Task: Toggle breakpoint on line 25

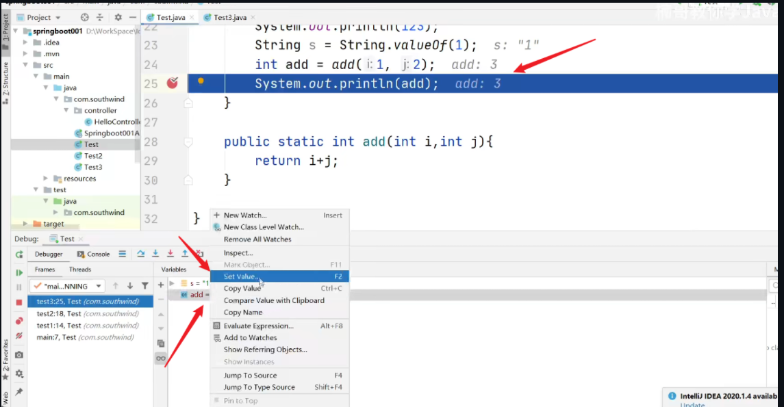Action: 173,83
